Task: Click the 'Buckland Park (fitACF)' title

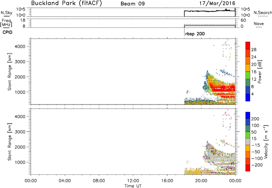Action: 66,3
